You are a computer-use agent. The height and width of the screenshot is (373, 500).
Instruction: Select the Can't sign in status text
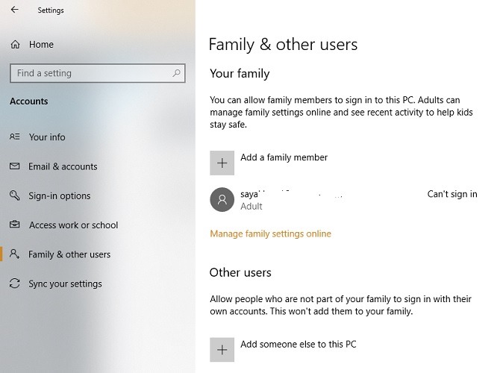[451, 194]
